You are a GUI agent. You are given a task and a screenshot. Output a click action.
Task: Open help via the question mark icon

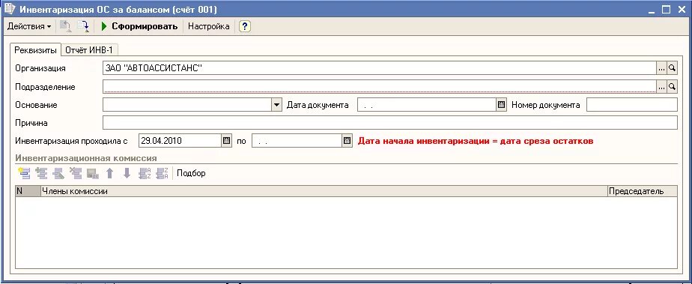244,26
